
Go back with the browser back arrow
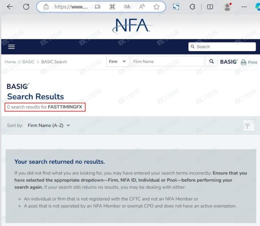coord(10,7)
